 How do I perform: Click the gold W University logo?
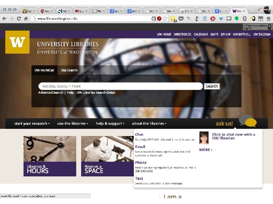pos(17,42)
